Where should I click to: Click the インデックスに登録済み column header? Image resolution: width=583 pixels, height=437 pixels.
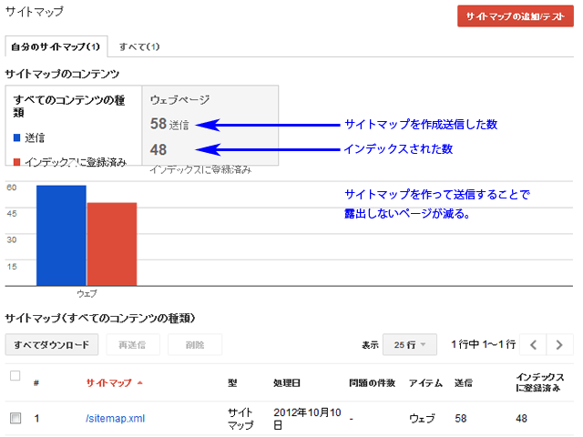coord(540,382)
